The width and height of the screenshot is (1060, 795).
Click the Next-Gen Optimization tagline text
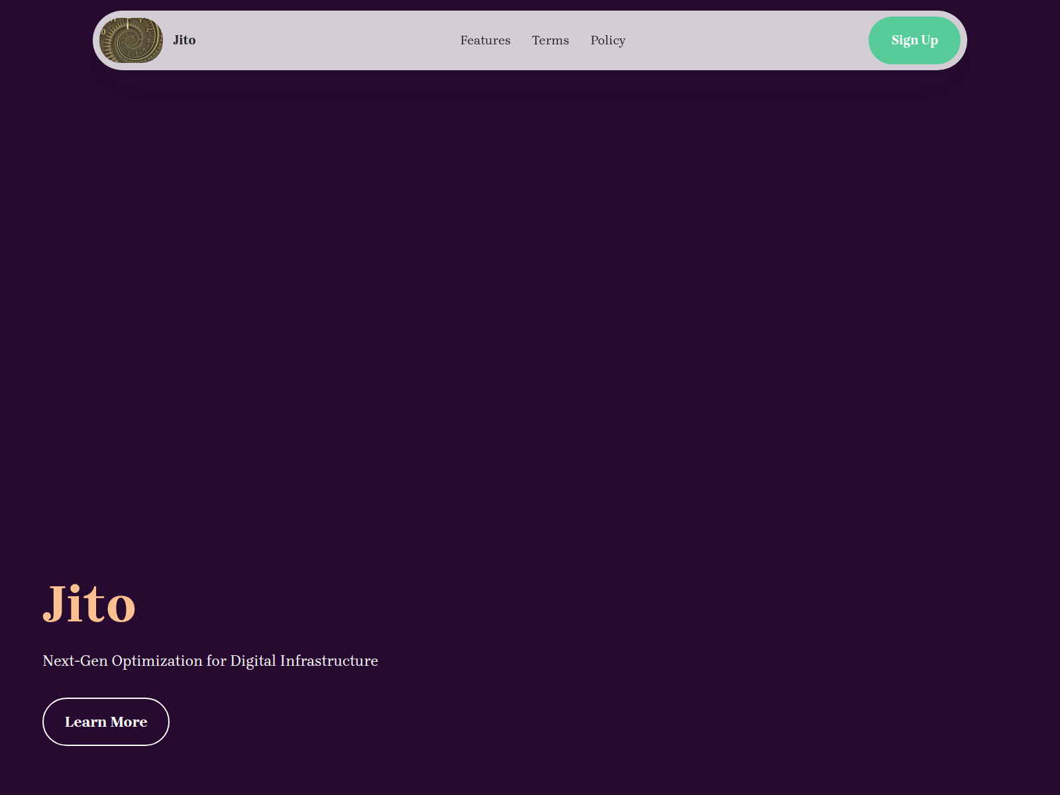(210, 661)
